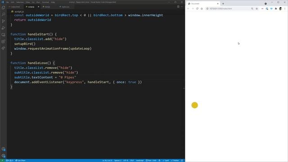Open the Manage gear in activity bar

tap(3, 156)
